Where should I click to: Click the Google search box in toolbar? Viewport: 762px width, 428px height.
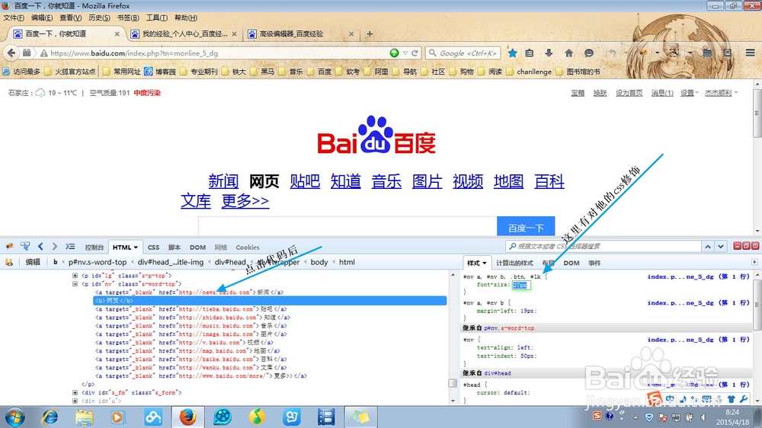(x=463, y=53)
